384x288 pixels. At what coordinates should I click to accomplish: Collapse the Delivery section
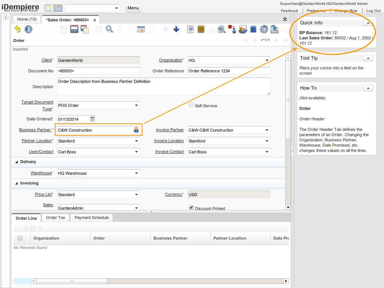[x=16, y=162]
